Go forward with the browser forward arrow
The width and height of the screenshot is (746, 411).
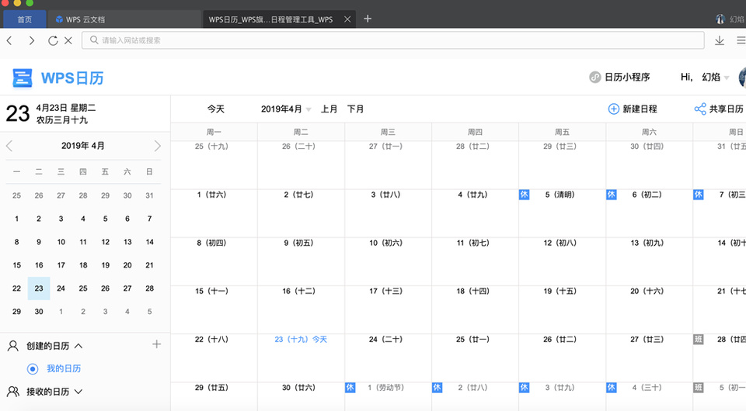tap(31, 41)
